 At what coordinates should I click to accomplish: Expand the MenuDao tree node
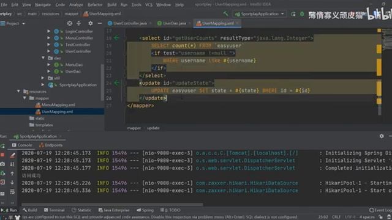[49, 65]
